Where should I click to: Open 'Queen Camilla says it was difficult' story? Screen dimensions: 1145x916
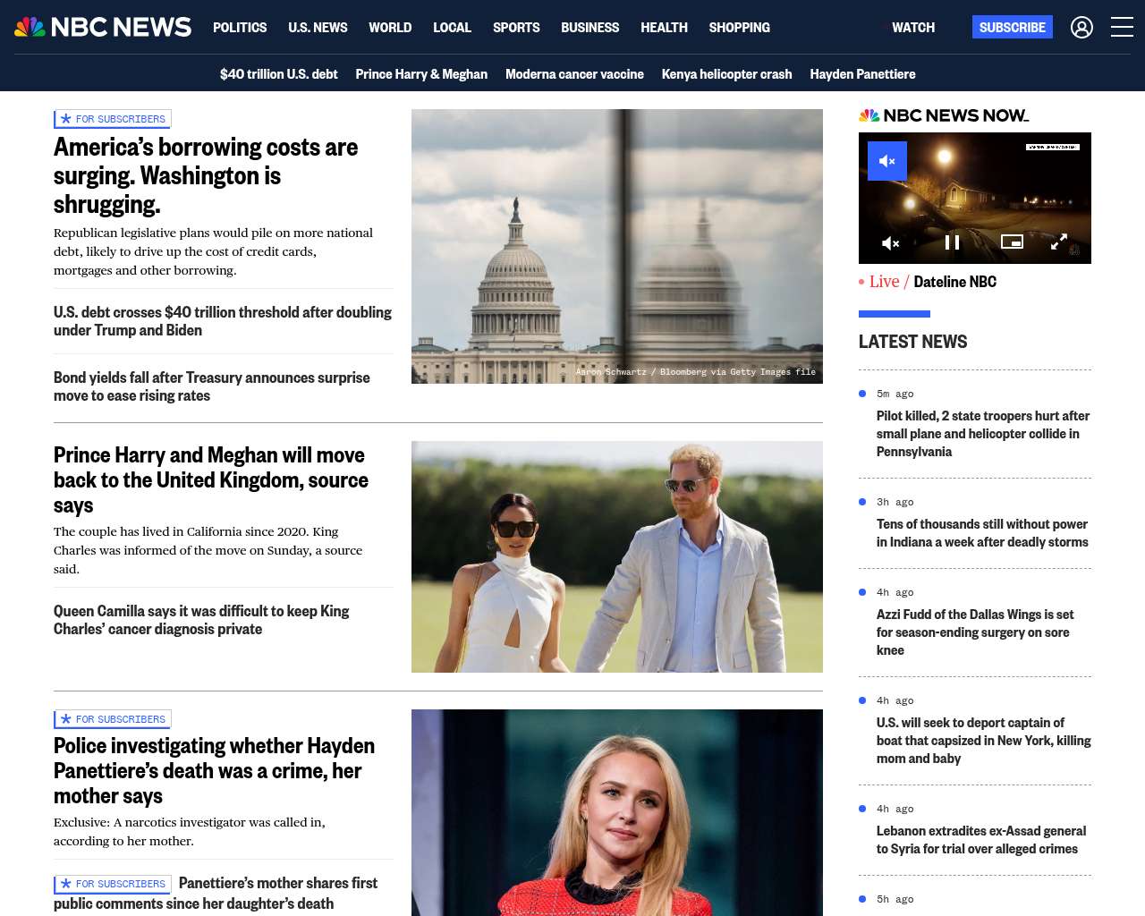tap(201, 620)
